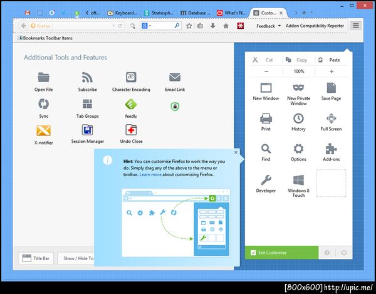376x294 pixels.
Task: Click the reload button in address bar
Action: [120, 26]
